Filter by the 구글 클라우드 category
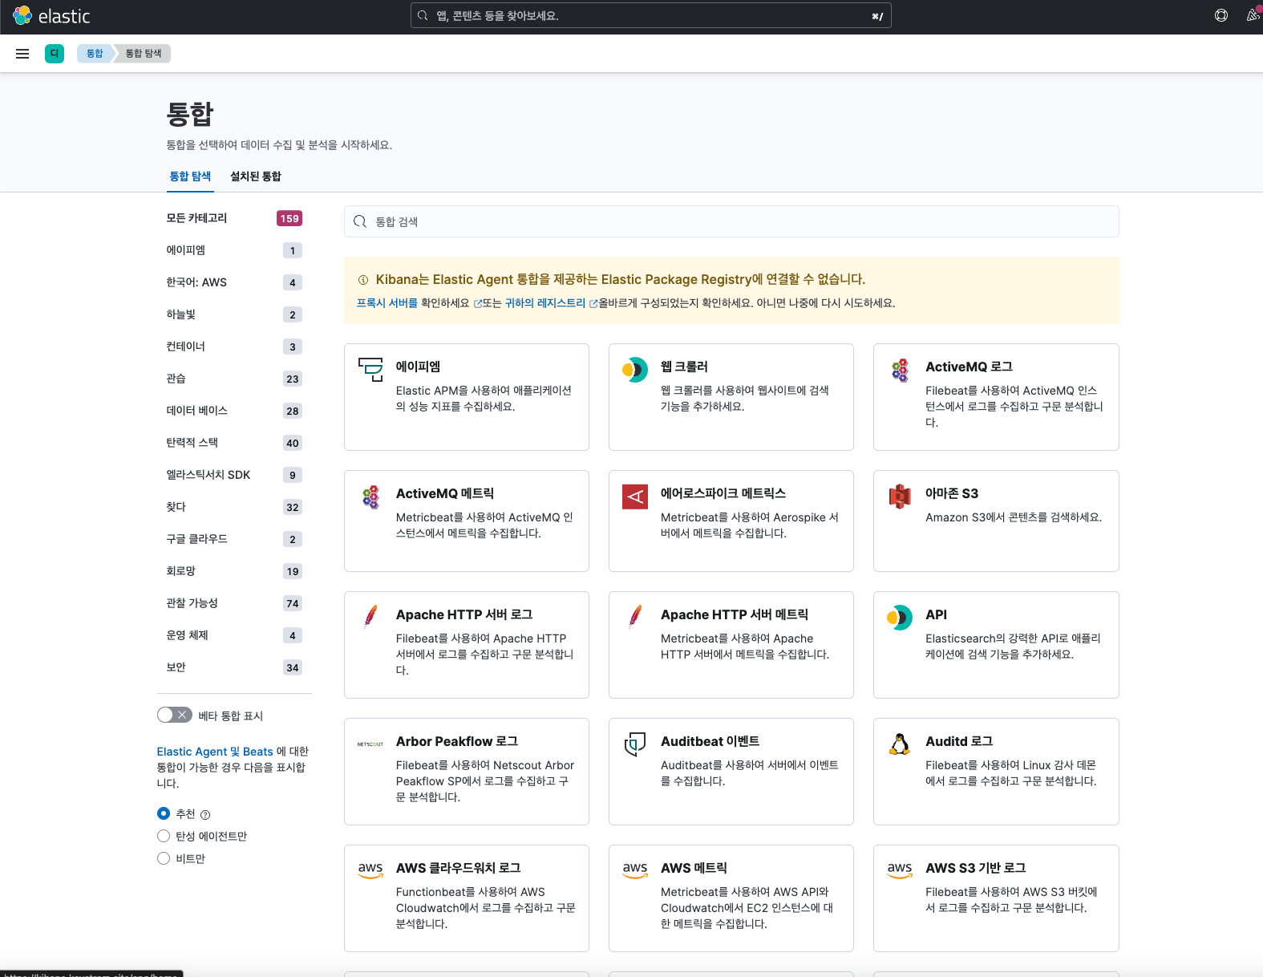1263x977 pixels. [x=234, y=539]
